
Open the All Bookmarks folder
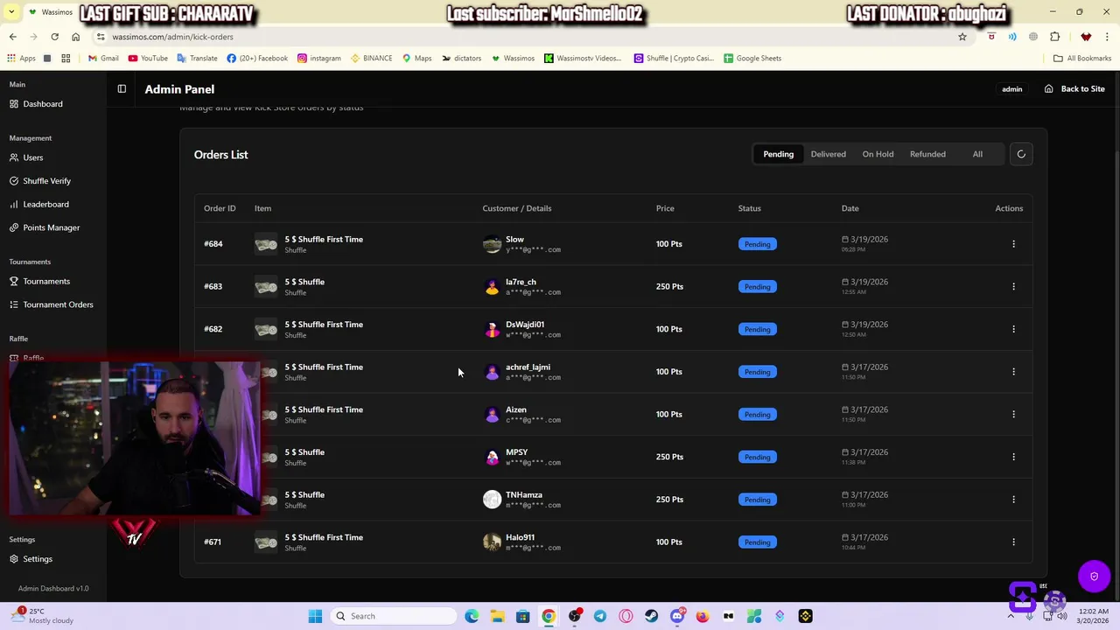1082,59
